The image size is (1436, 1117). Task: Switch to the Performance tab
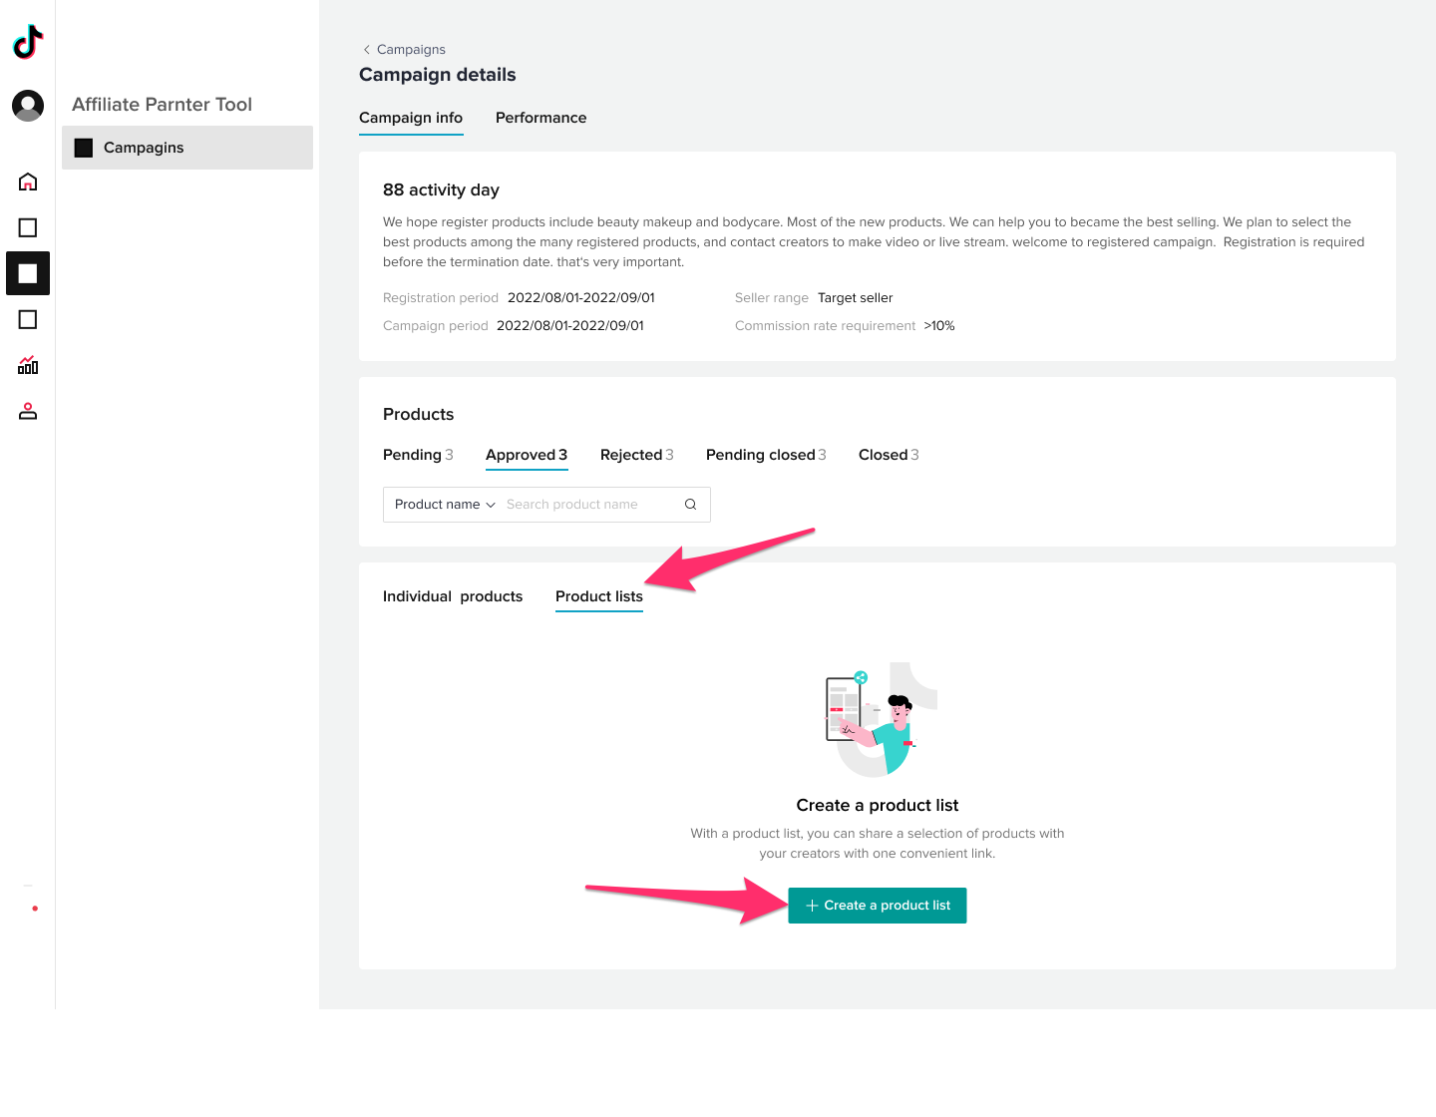(x=540, y=118)
